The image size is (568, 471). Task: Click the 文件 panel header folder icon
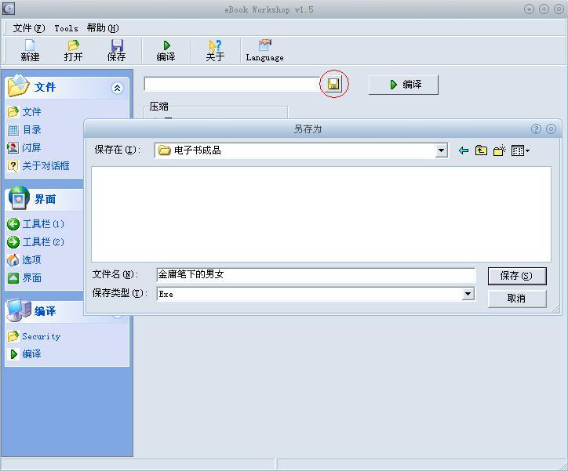coord(18,85)
